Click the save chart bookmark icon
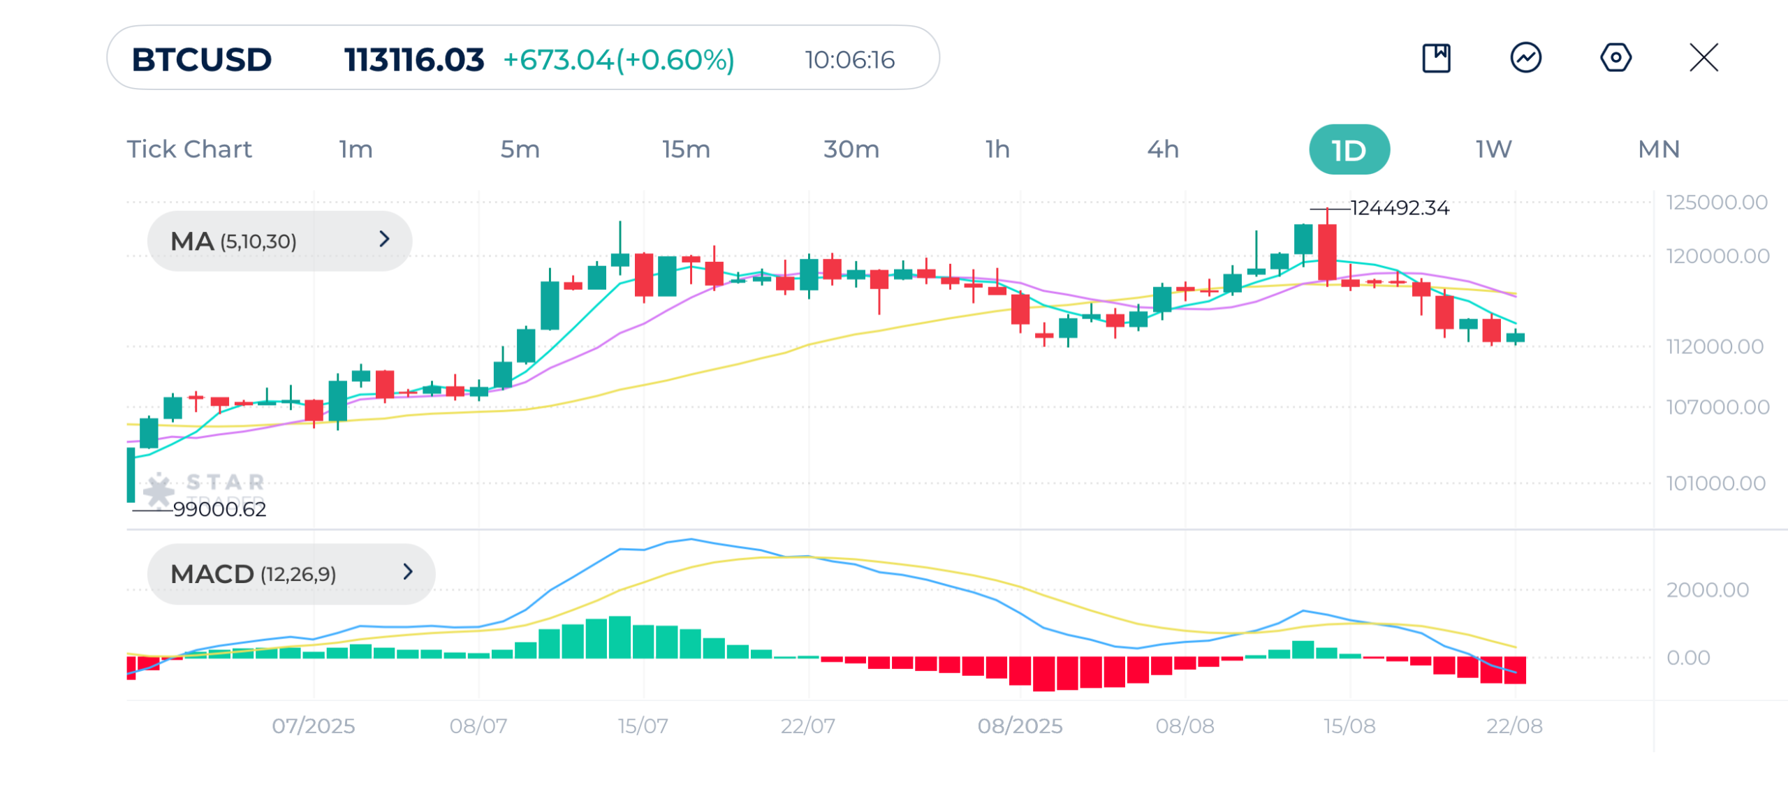Image resolution: width=1788 pixels, height=787 pixels. 1436,58
